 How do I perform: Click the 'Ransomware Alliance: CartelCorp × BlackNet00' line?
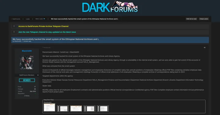click(61, 52)
